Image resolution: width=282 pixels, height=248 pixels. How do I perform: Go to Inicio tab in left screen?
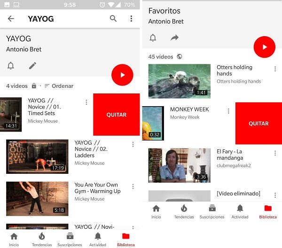tap(14, 239)
